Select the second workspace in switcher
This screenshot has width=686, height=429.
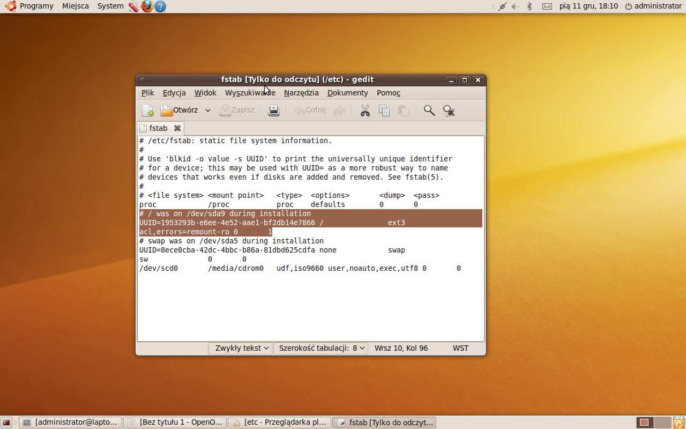(662, 423)
